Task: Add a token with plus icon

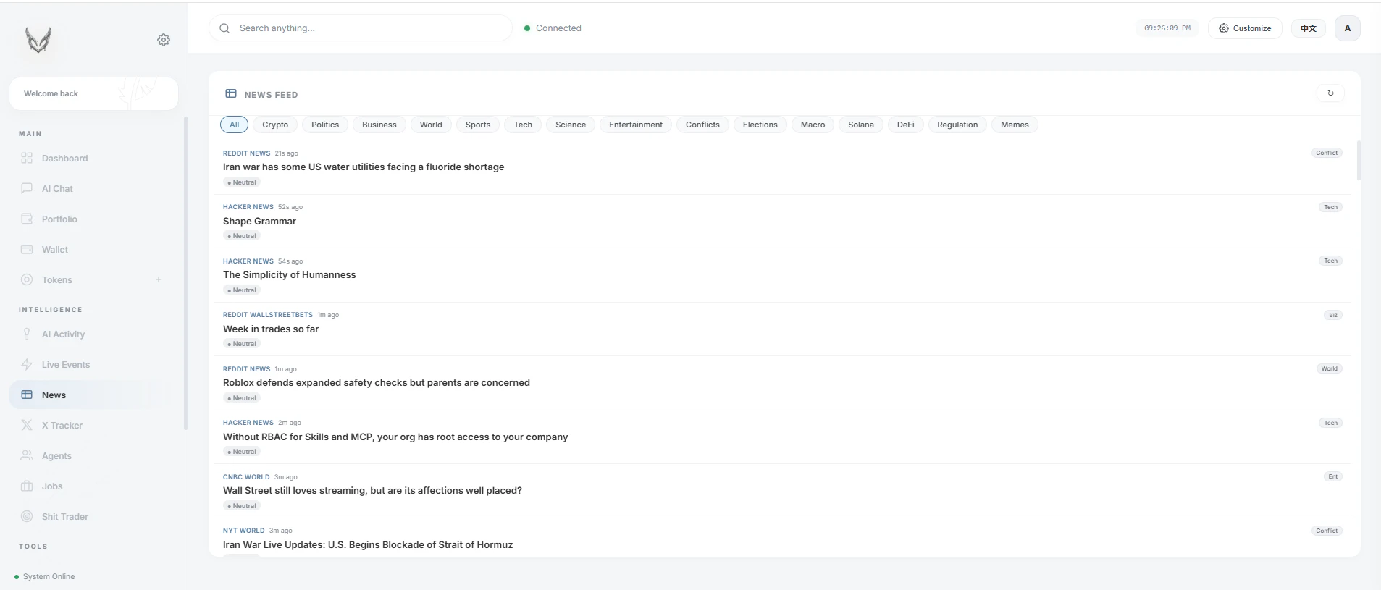Action: tap(159, 279)
